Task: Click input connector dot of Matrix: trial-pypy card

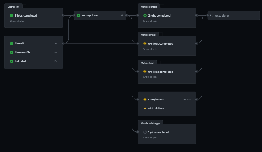Action: (x=138, y=132)
